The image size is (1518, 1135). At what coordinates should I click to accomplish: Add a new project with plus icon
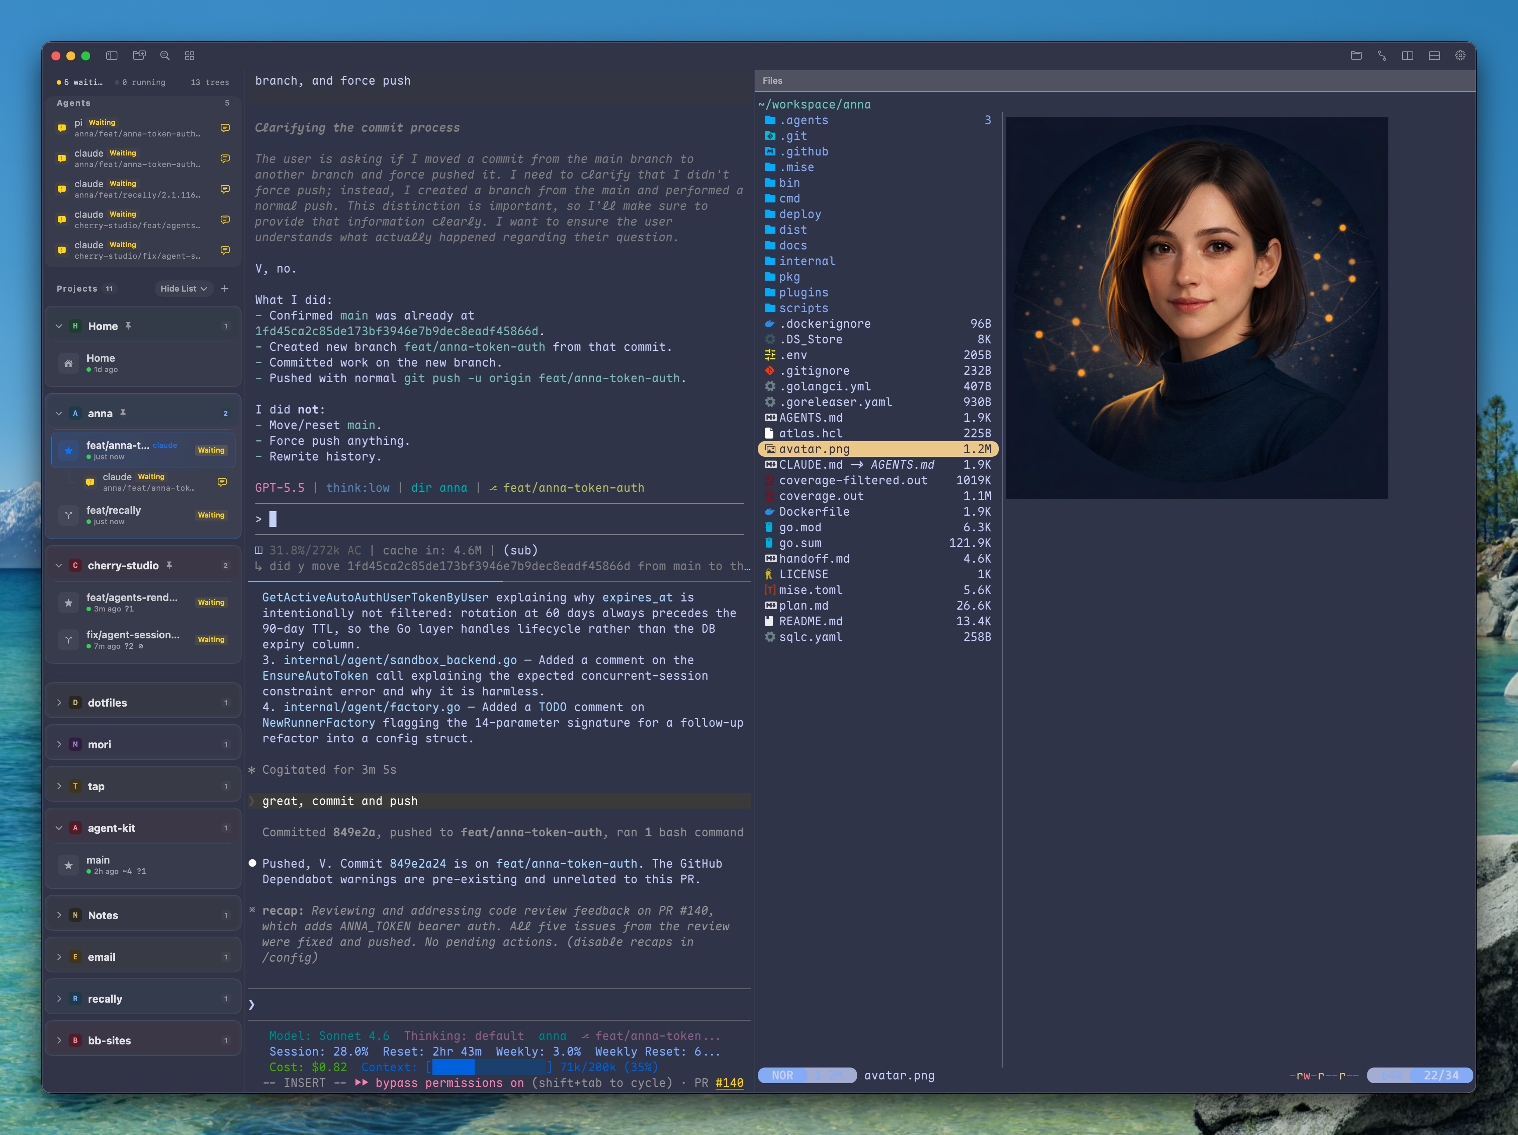click(224, 289)
